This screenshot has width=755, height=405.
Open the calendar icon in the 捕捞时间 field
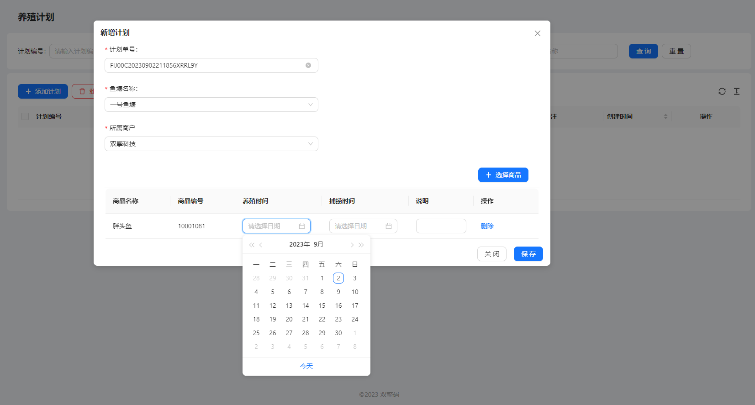click(x=389, y=226)
